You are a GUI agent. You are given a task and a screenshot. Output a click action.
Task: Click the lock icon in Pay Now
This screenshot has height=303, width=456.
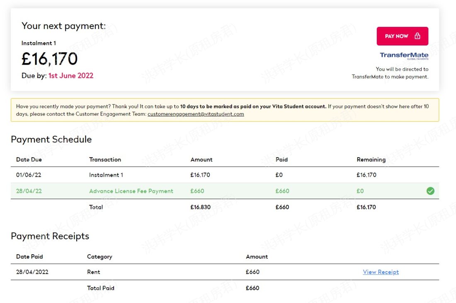[x=417, y=36]
